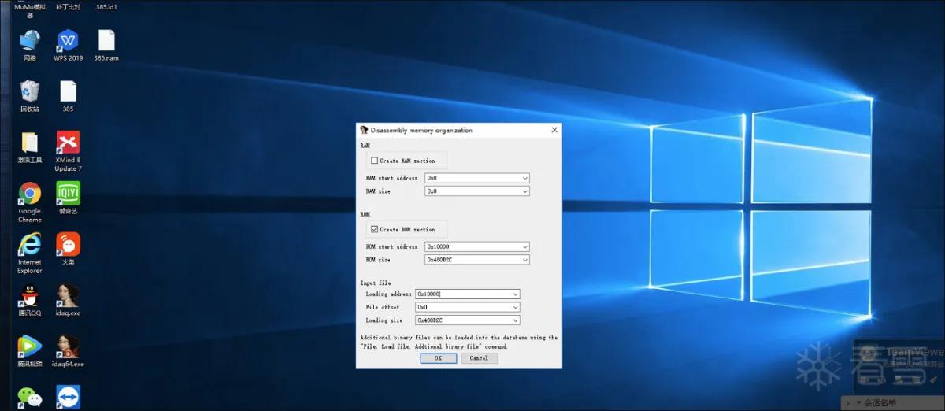The width and height of the screenshot is (945, 411).
Task: Select the 385.nam file icon
Action: (x=106, y=46)
